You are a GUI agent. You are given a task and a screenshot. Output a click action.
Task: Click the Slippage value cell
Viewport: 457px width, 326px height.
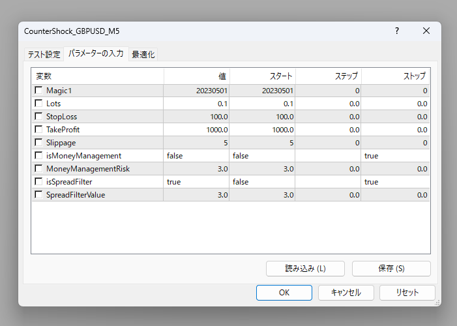(x=196, y=143)
